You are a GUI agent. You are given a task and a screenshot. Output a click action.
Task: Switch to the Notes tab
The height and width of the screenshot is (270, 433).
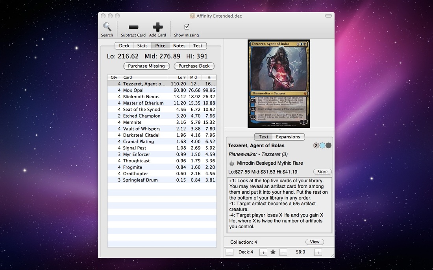179,46
